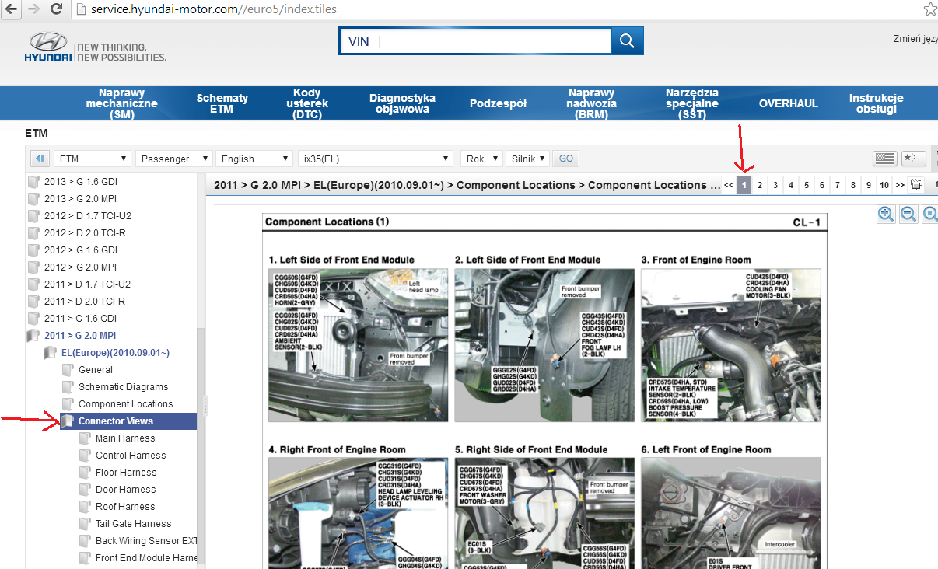938x569 pixels.
Task: Click the fit-zoom magnifier icon
Action: pos(930,215)
